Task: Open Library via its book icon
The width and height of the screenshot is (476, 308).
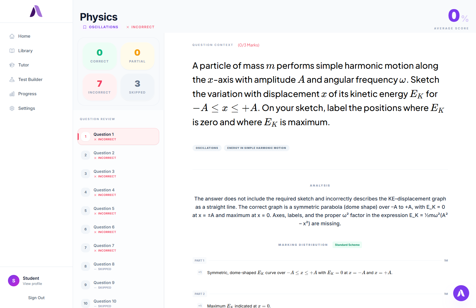Action: coord(12,51)
